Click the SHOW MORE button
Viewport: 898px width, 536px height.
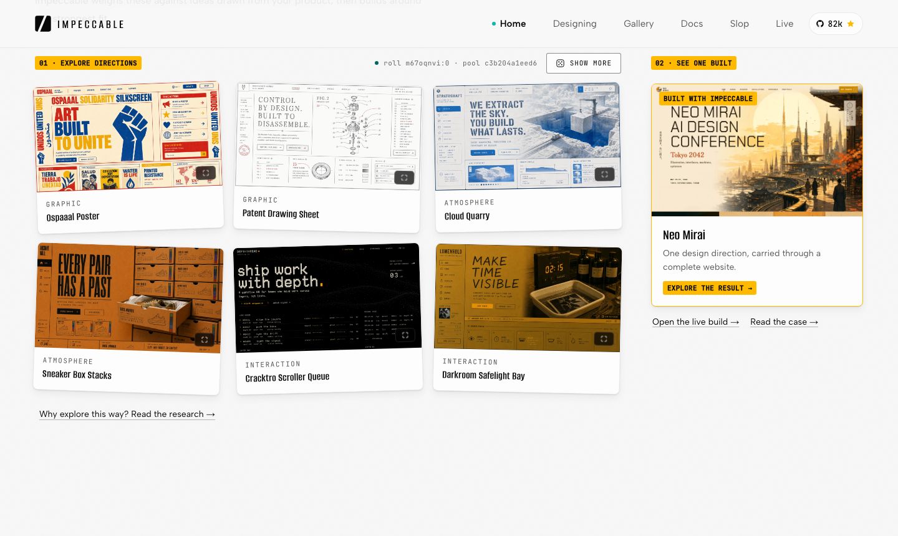click(x=584, y=63)
